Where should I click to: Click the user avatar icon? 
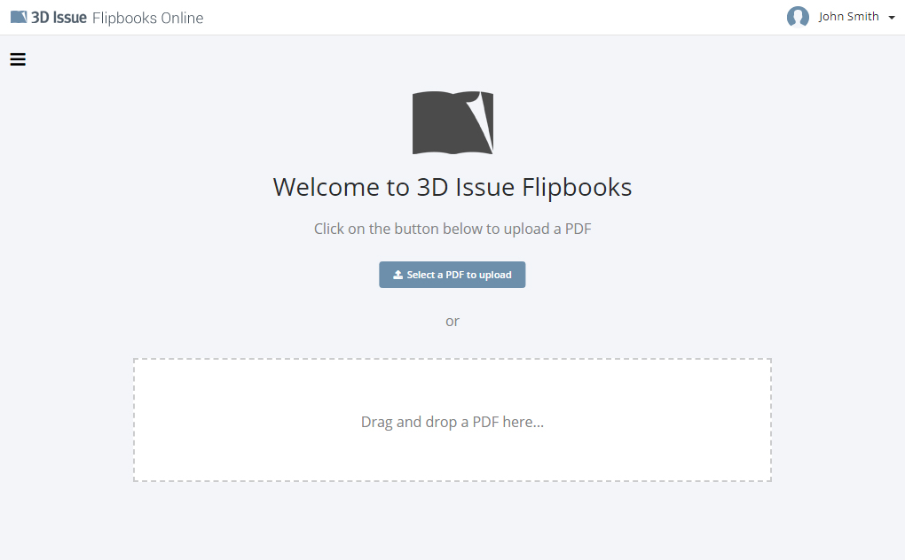click(798, 17)
